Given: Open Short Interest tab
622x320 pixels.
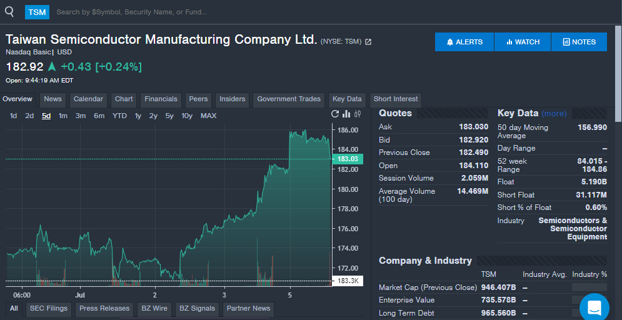Looking at the screenshot, I should 396,99.
